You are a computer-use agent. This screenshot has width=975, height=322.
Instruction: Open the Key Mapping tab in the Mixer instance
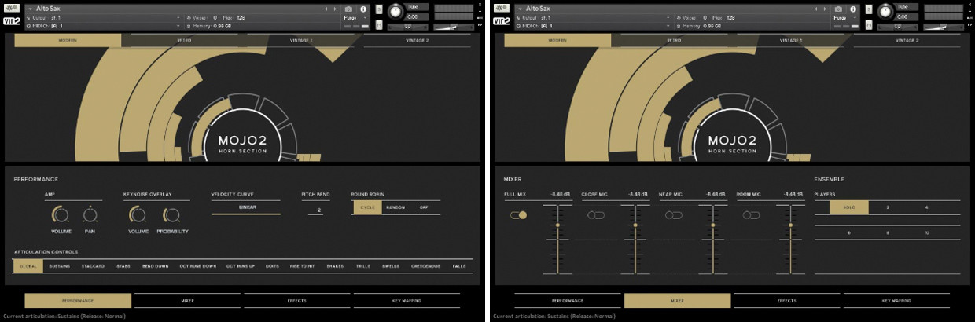pos(896,300)
